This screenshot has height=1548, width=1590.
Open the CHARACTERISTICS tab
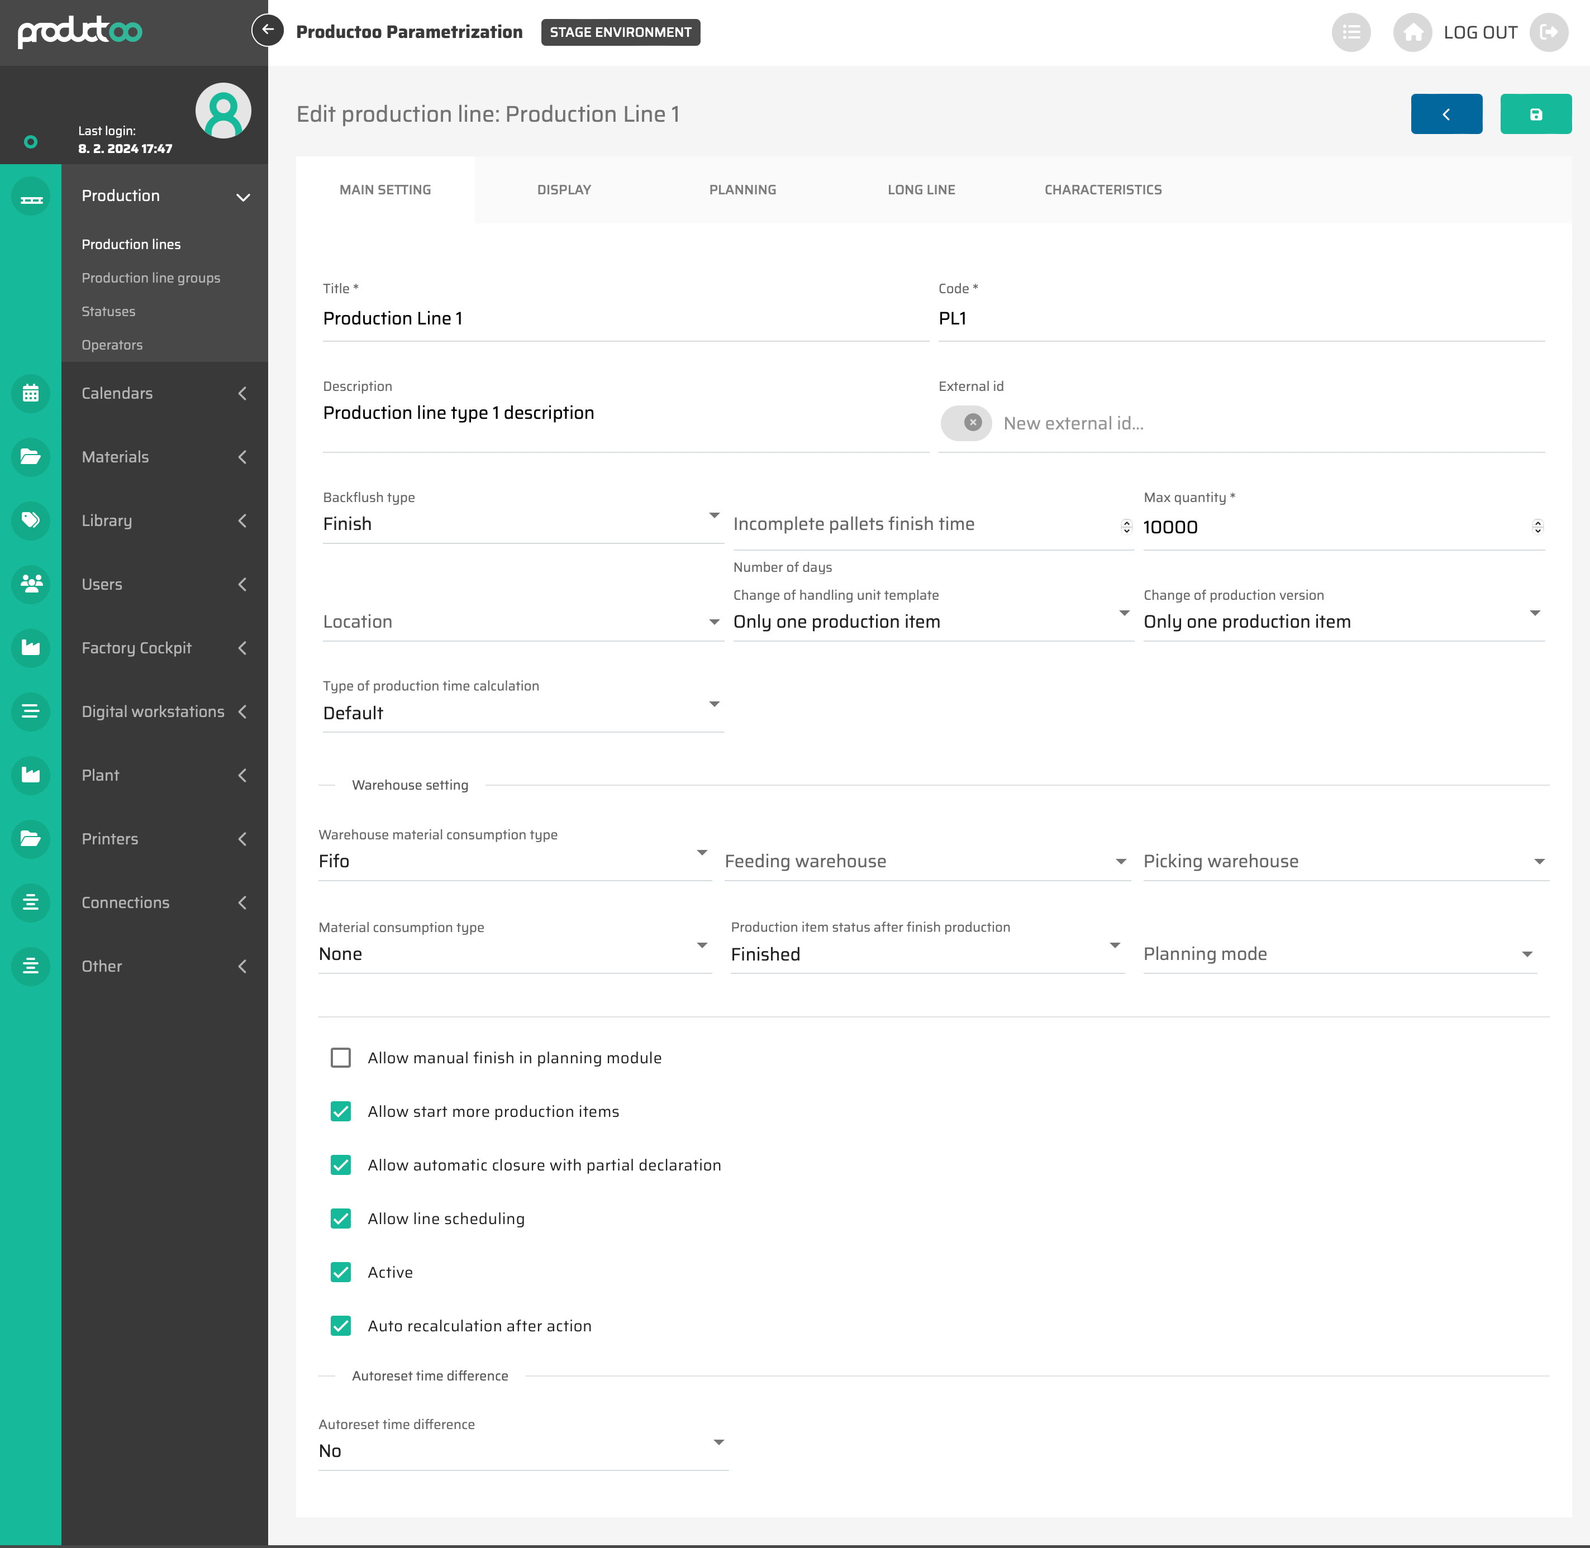pos(1102,189)
